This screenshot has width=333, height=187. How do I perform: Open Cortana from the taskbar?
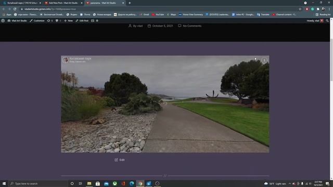72,183
